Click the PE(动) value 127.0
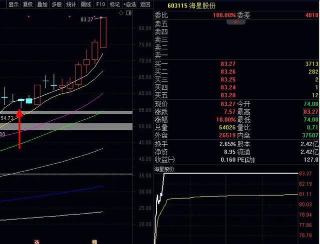 [311, 160]
